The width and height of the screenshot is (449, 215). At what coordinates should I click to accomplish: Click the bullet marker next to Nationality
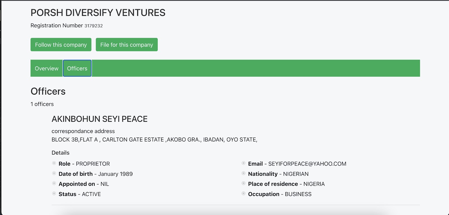244,173
